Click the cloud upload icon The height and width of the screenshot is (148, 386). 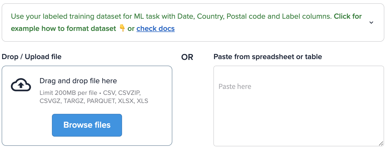click(21, 85)
